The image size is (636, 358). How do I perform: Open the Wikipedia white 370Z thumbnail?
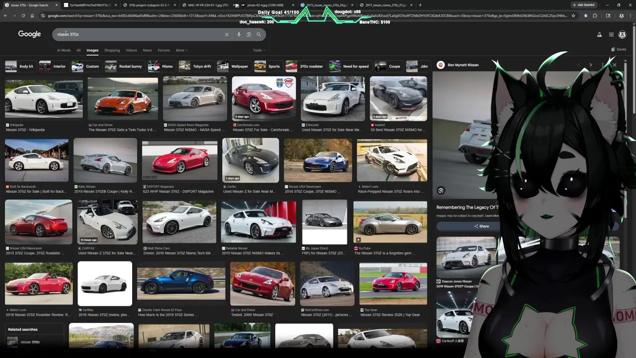pos(44,98)
